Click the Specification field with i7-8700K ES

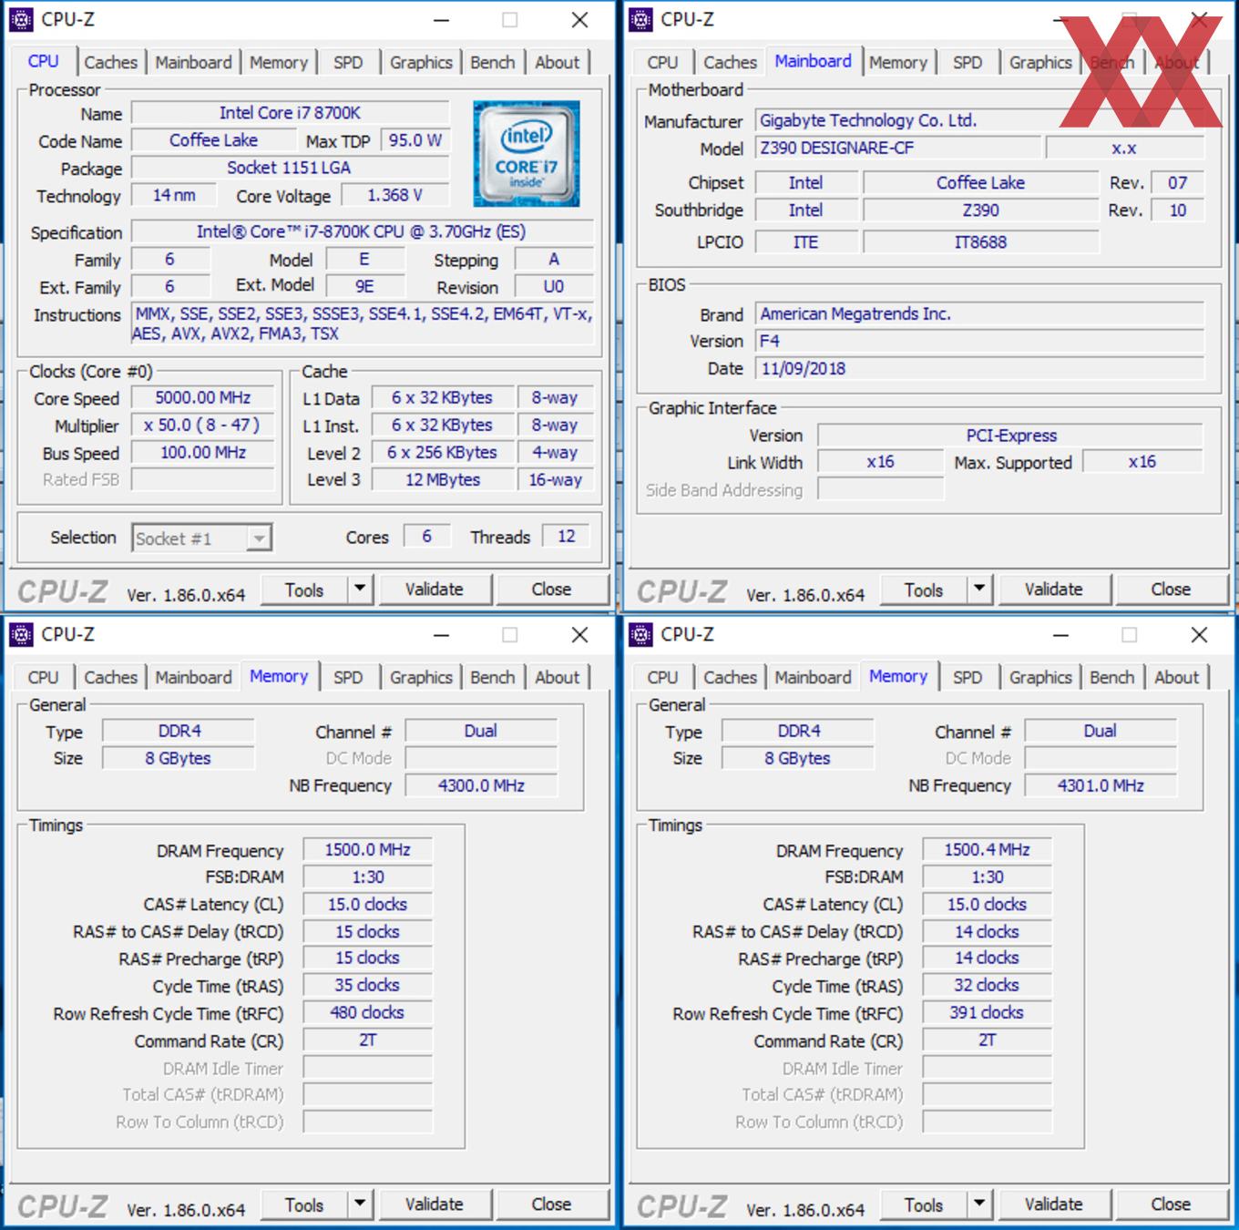(363, 231)
